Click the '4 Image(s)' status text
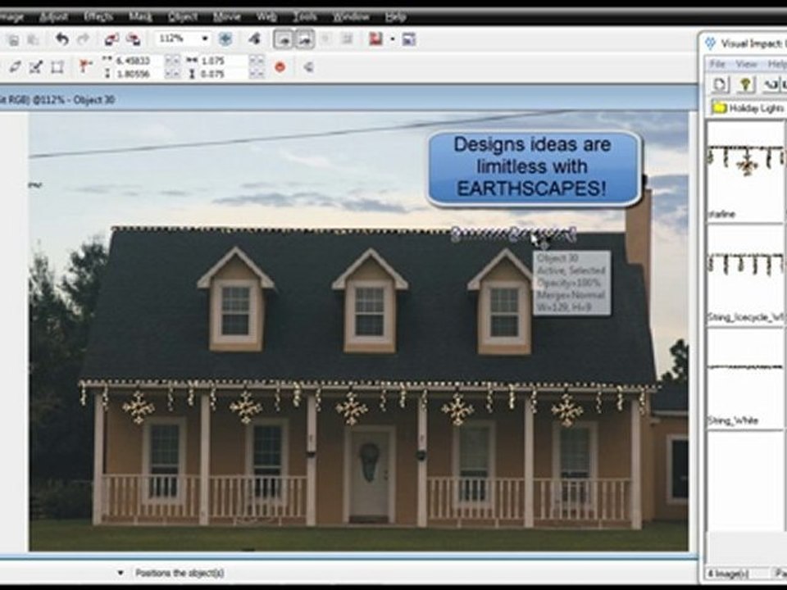Viewport: 787px width, 590px height. [x=728, y=573]
